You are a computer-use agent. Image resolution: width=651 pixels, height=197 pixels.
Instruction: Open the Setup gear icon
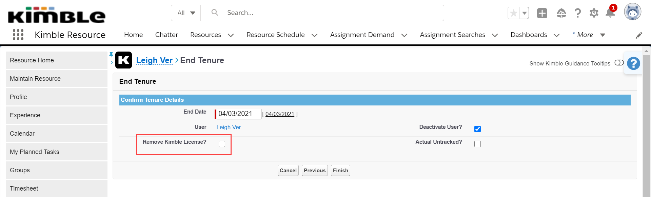point(594,13)
